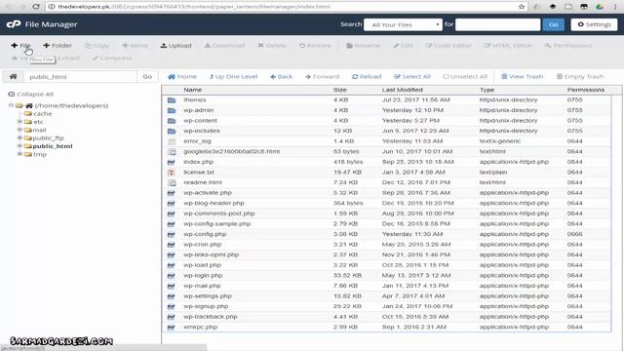Click the error_log file icon
The image size is (624, 351).
[172, 141]
